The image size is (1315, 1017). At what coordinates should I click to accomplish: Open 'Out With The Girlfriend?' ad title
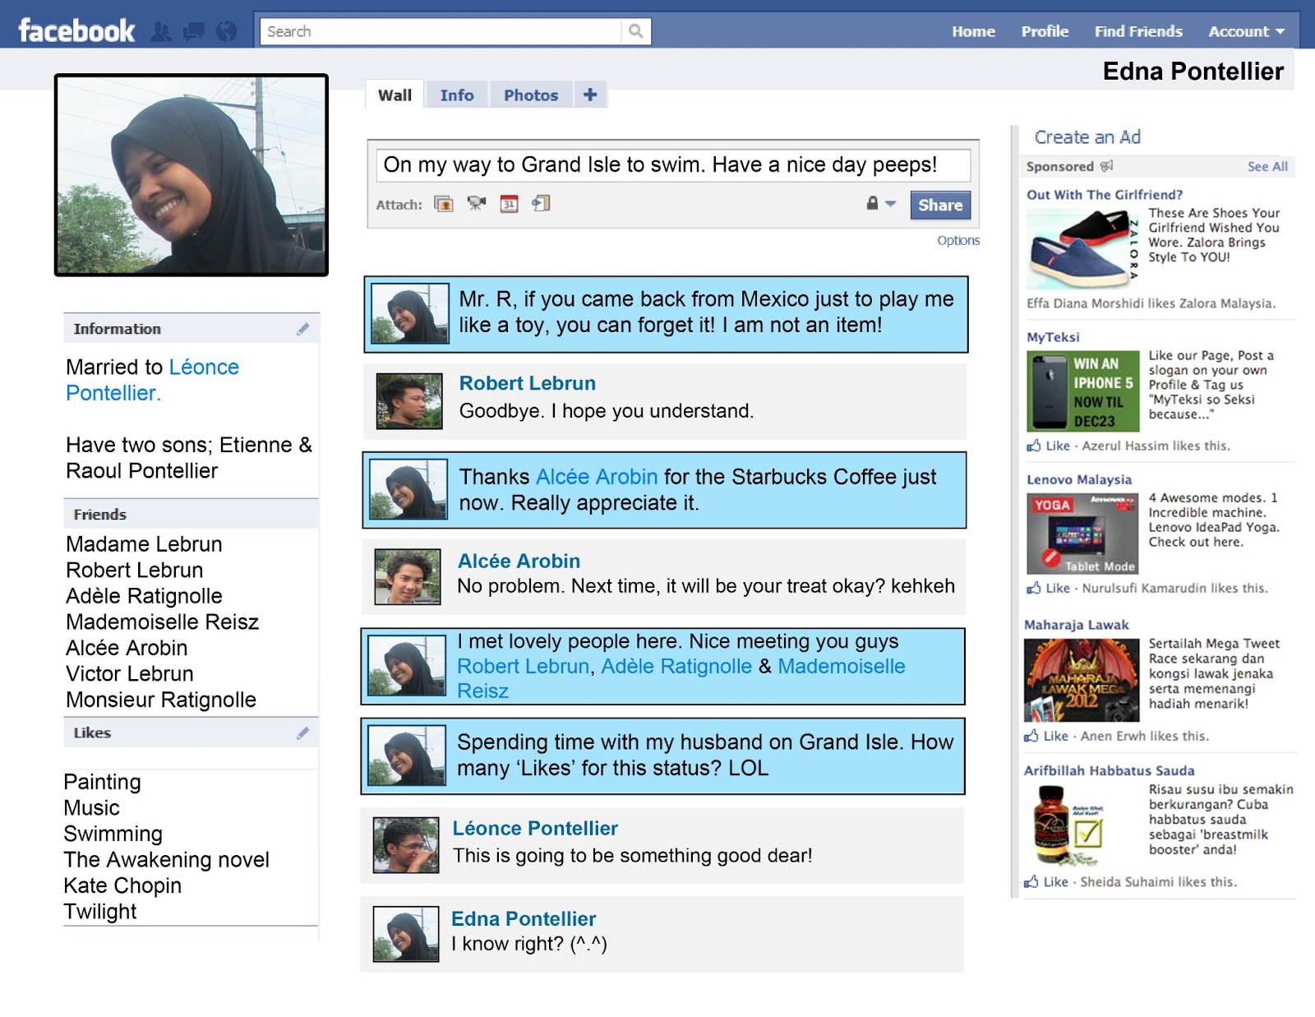(x=1105, y=195)
